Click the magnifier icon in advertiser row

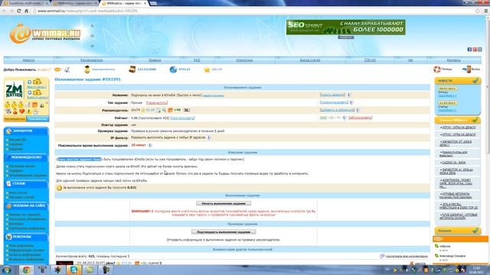click(164, 110)
